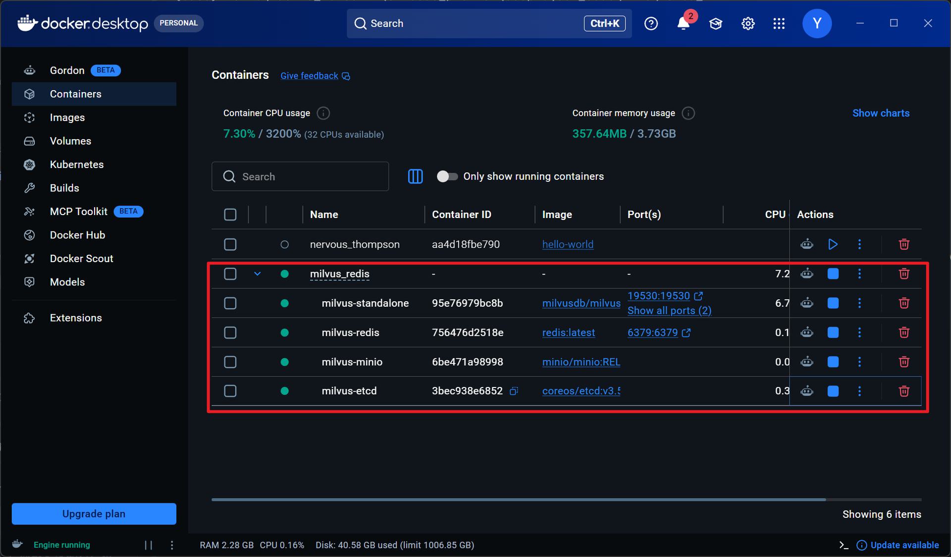This screenshot has width=951, height=557.
Task: Open Builds section
Action: 94,188
